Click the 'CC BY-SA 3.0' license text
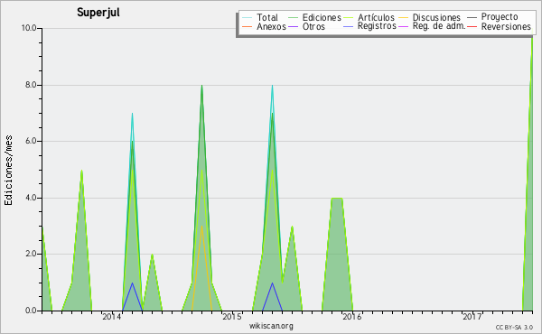542x334 pixels. (514, 328)
